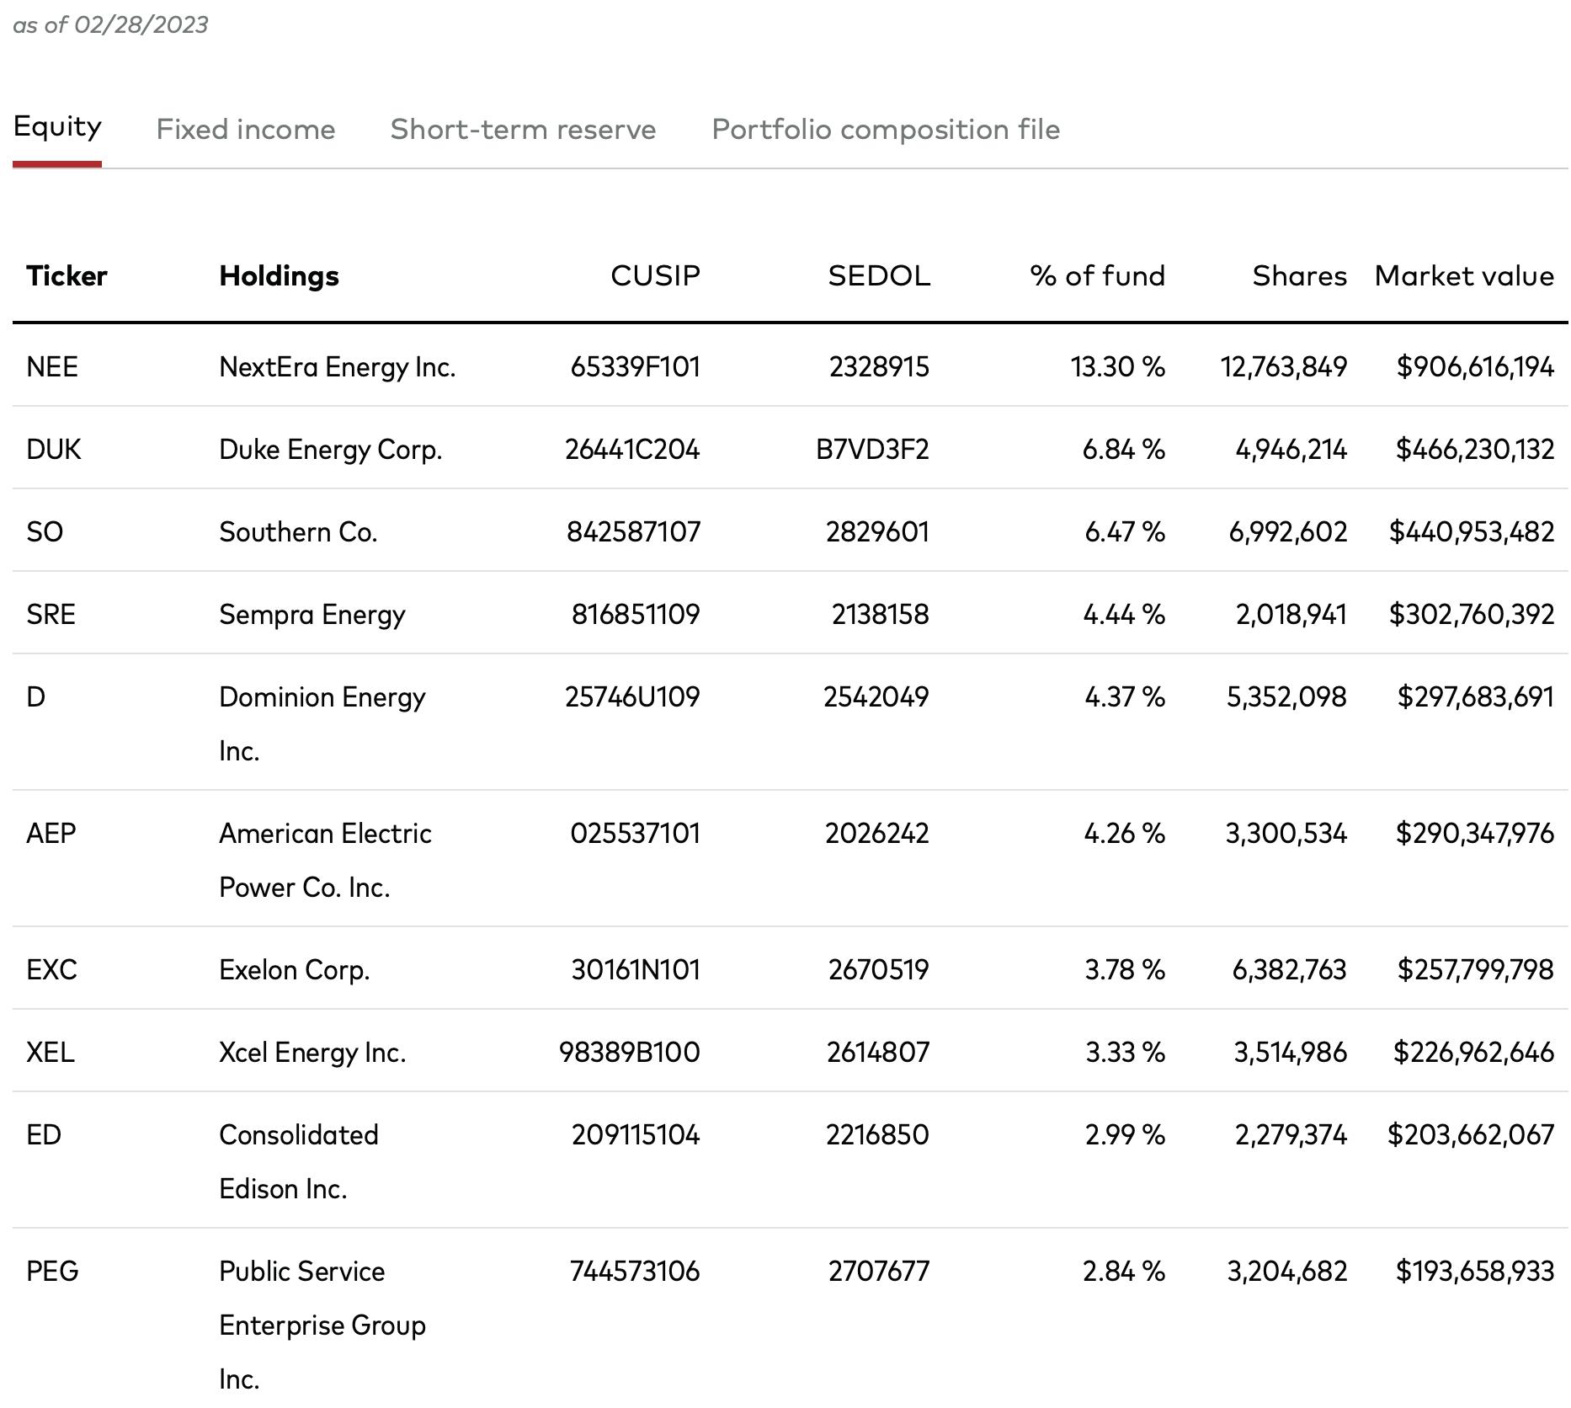Select market value $906,616,194
This screenshot has height=1408, width=1571.
[1475, 366]
